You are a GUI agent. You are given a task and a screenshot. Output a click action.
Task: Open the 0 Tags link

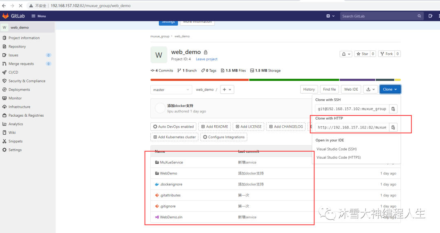click(x=209, y=71)
